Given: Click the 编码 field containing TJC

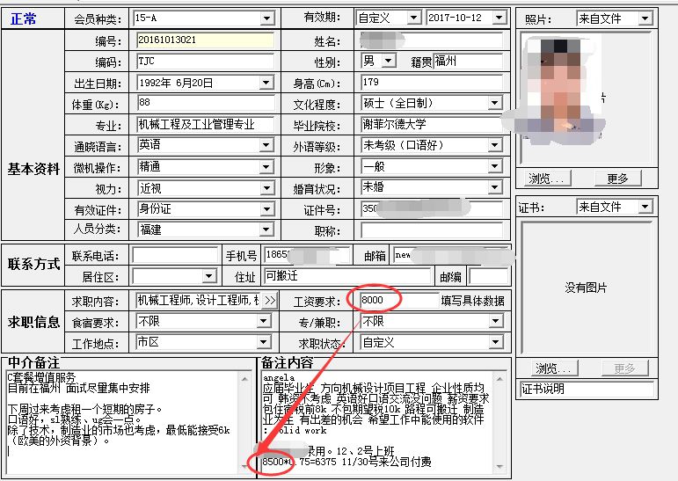Looking at the screenshot, I should 205,61.
